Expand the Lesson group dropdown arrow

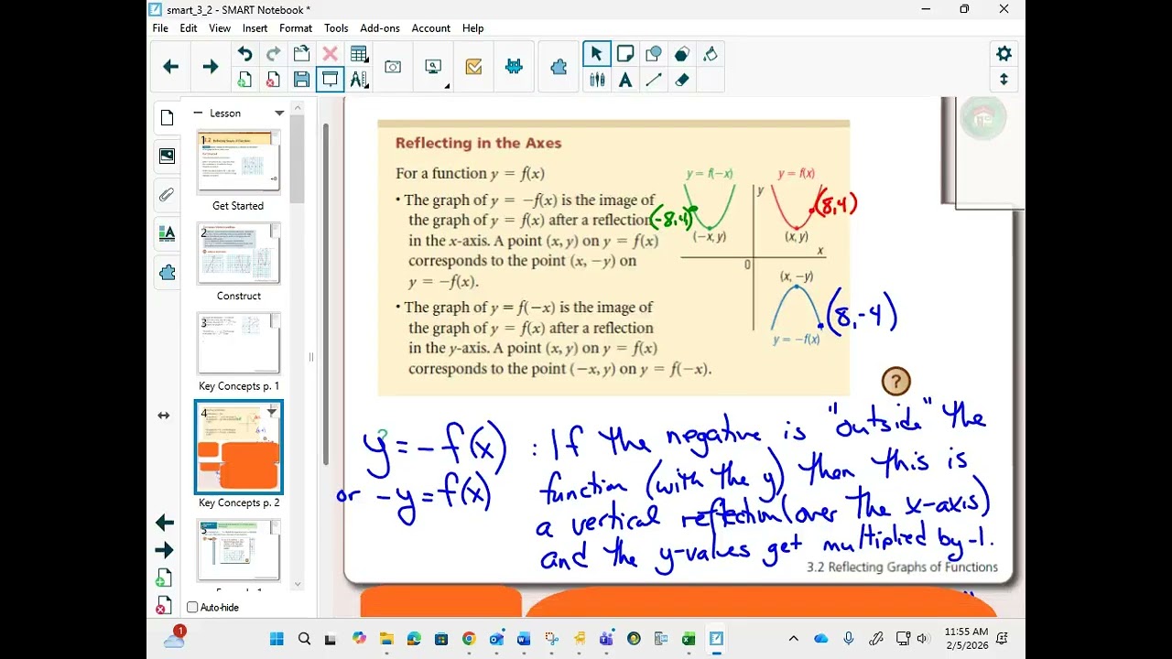[x=279, y=113]
